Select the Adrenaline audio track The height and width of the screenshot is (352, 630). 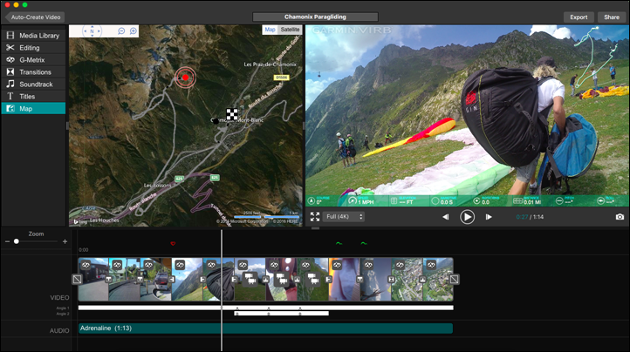point(262,328)
